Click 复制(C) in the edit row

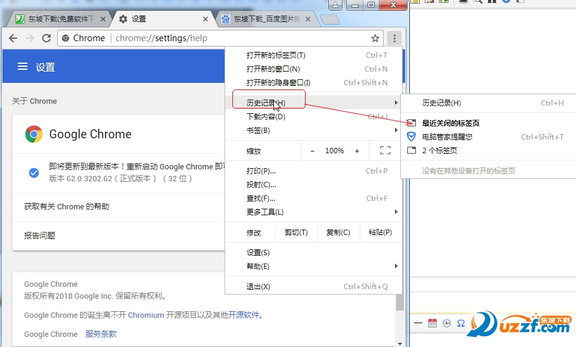pyautogui.click(x=338, y=233)
